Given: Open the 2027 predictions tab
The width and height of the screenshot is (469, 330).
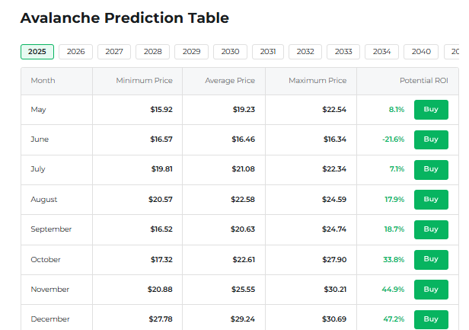Looking at the screenshot, I should pyautogui.click(x=114, y=52).
